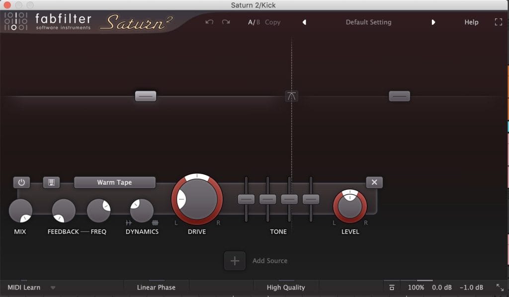Click the undo arrow icon
Screen dimensions: 509x297
(209, 22)
